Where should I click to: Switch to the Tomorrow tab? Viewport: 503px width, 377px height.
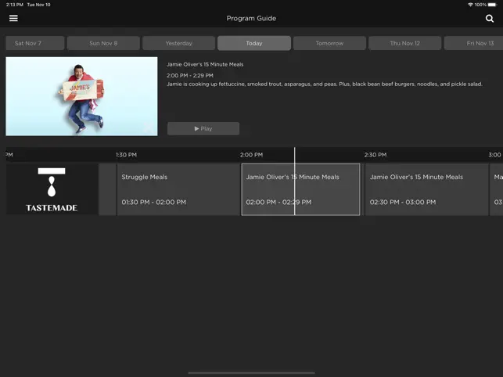click(329, 43)
